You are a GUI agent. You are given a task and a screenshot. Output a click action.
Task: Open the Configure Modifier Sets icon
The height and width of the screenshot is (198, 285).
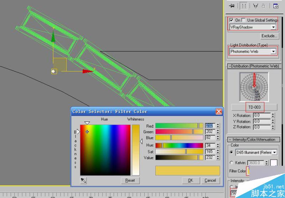point(276,6)
